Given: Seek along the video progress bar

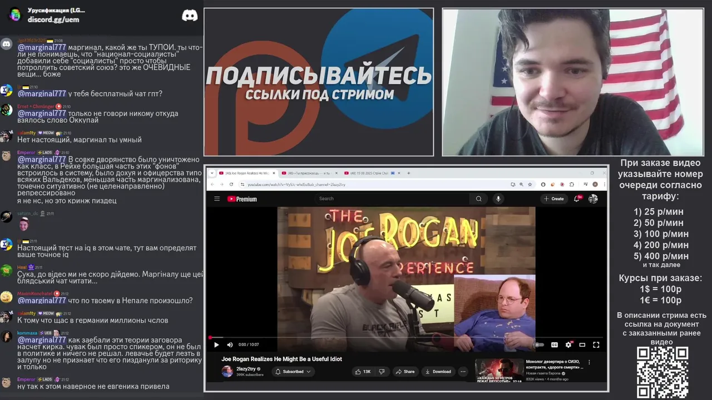Looking at the screenshot, I should [406, 337].
